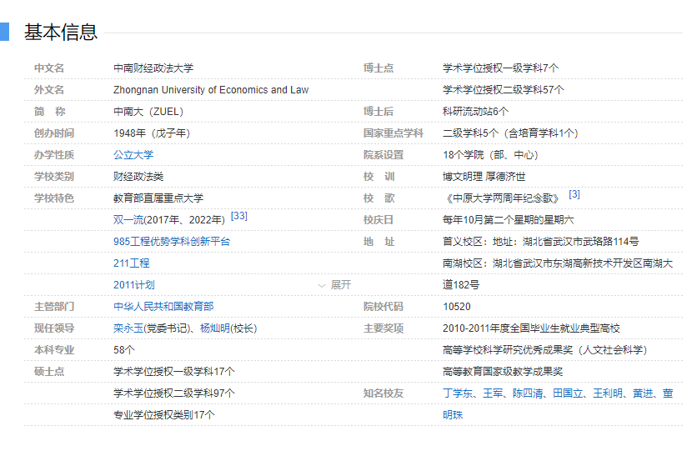
Task: Open the 公立大学 link
Action: pyautogui.click(x=133, y=155)
